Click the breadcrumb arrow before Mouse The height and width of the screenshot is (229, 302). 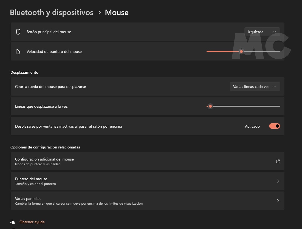100,12
